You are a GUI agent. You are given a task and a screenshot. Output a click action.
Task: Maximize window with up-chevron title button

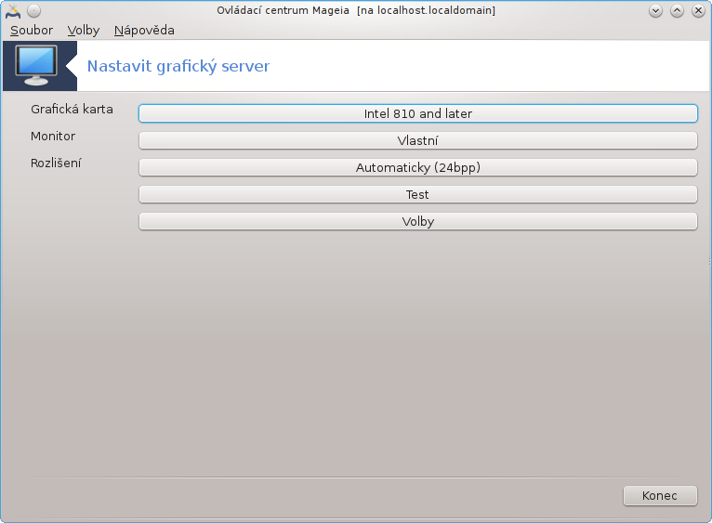click(x=677, y=10)
